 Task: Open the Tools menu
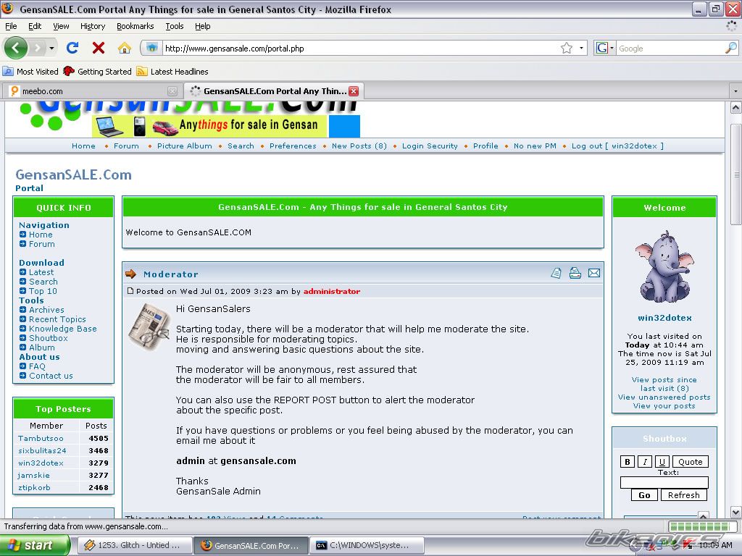pos(175,26)
